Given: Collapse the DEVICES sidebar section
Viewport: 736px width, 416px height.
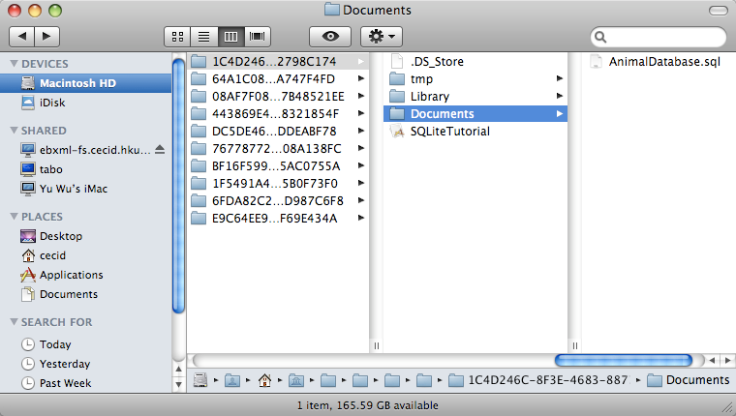Looking at the screenshot, I should 13,64.
